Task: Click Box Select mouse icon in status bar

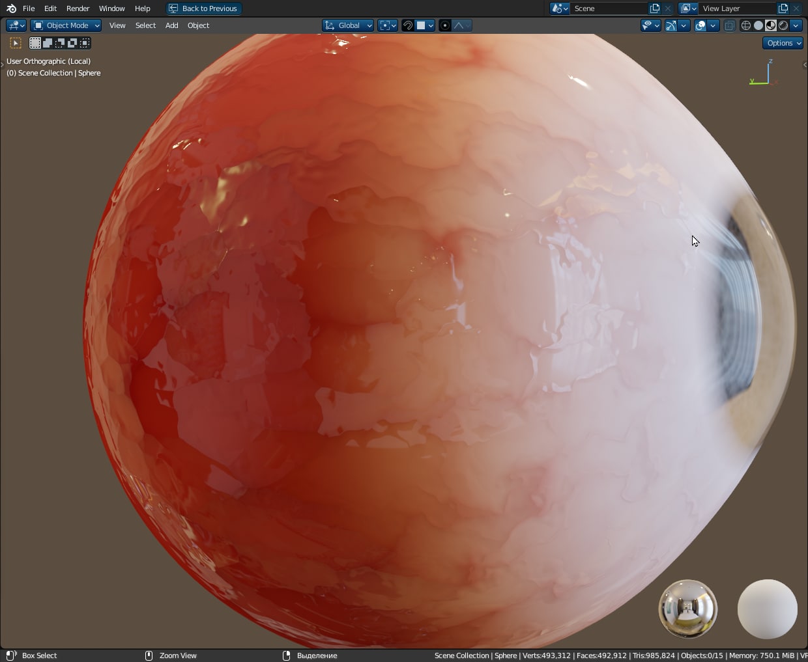Action: (11, 655)
